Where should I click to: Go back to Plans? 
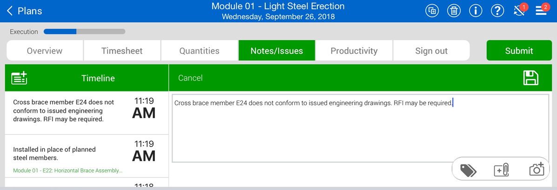coord(24,11)
